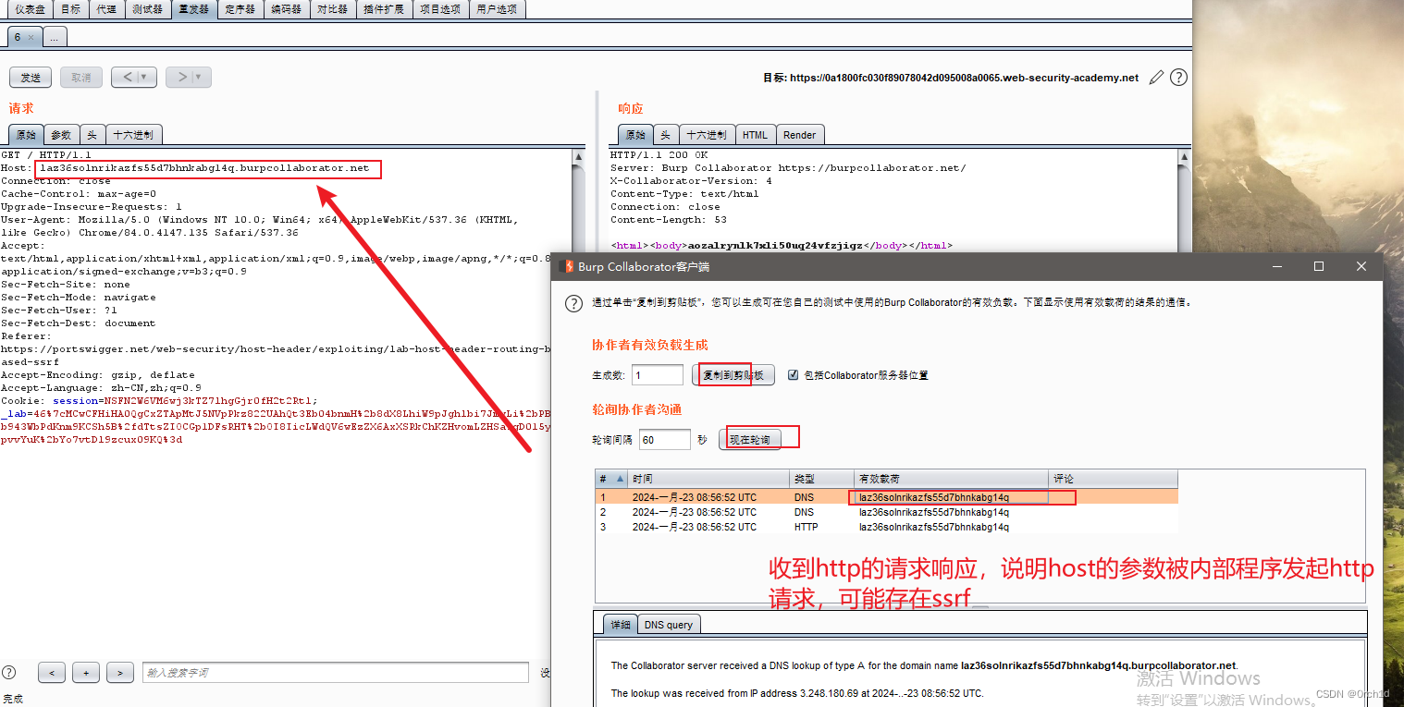This screenshot has width=1404, height=707.
Task: Open the 编码器 decoder tab
Action: tap(286, 9)
